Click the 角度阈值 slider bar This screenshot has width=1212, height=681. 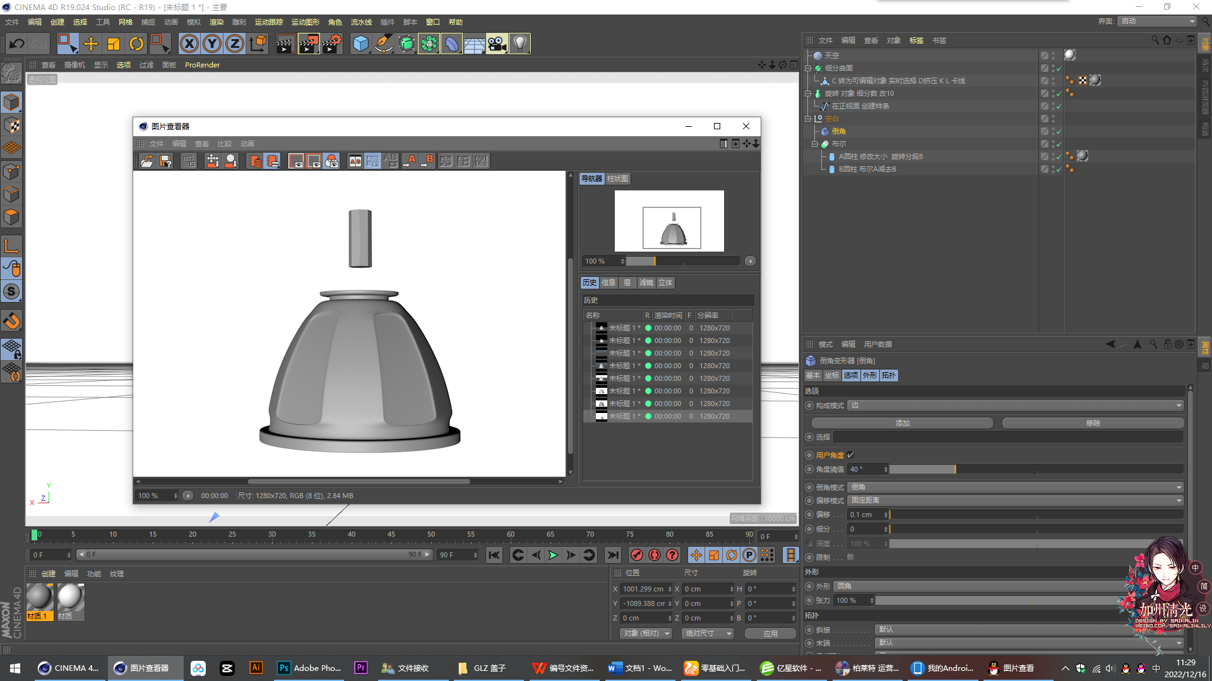pos(1035,469)
